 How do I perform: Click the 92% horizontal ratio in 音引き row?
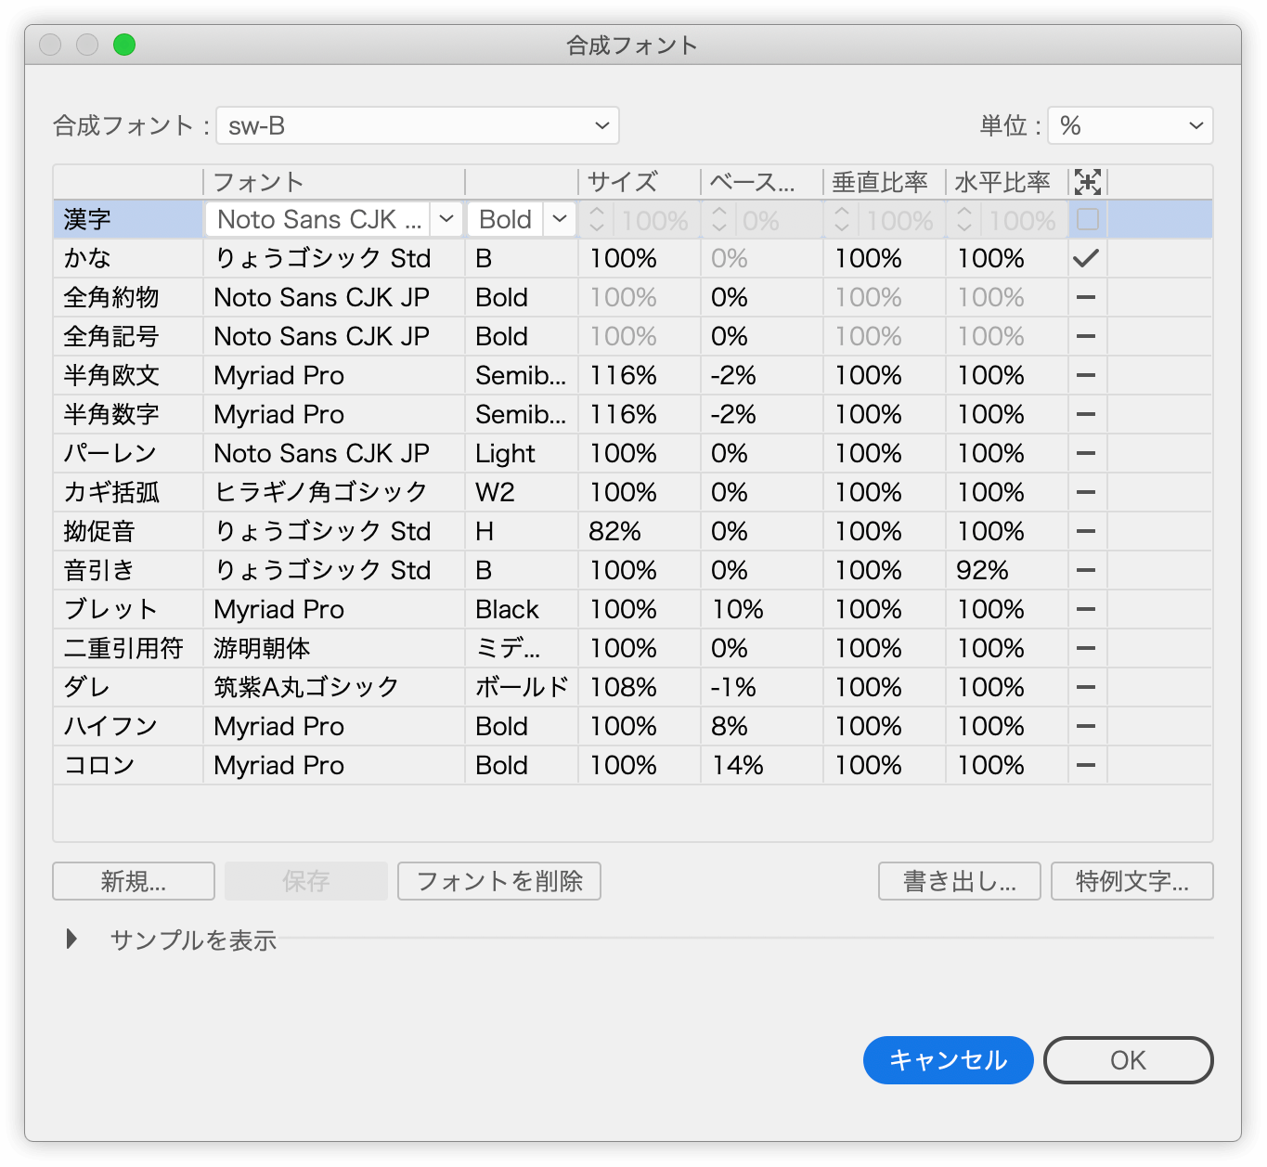click(982, 570)
